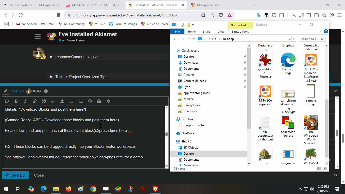Click the Save Edit button
This screenshot has height=194, width=345.
pos(16,175)
